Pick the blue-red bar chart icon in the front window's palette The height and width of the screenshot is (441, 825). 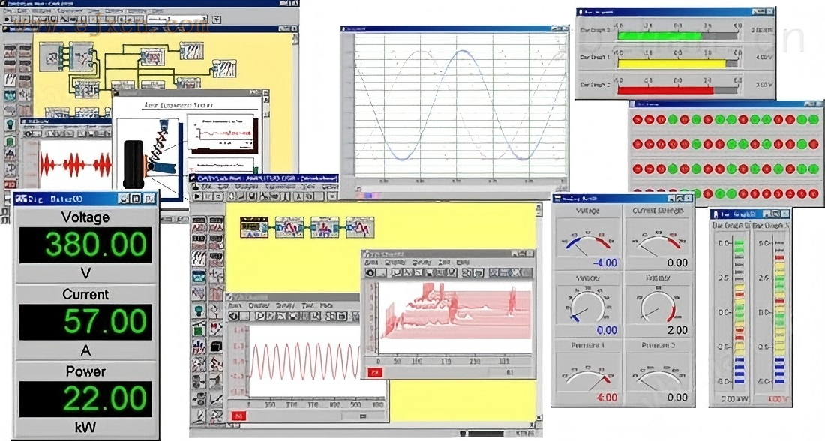tap(199, 346)
